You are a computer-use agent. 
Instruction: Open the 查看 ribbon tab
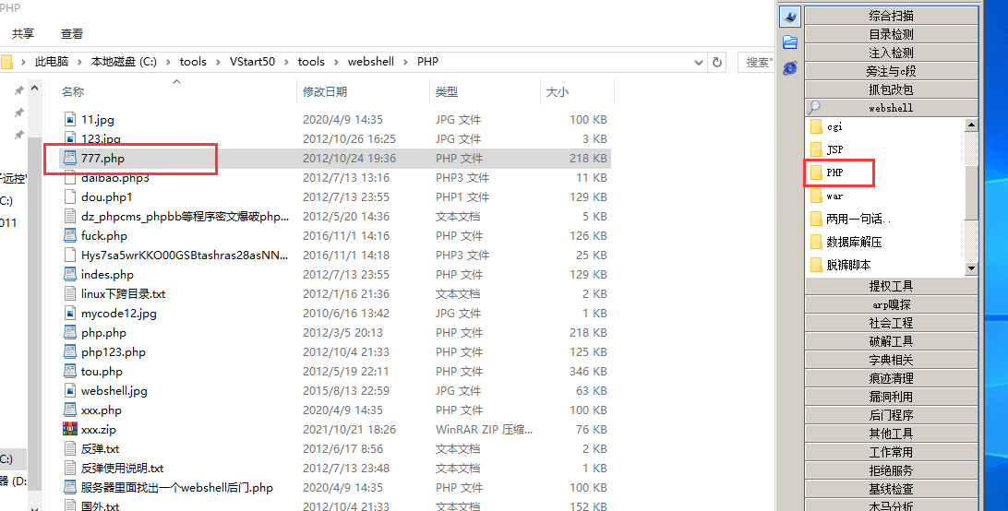[72, 33]
